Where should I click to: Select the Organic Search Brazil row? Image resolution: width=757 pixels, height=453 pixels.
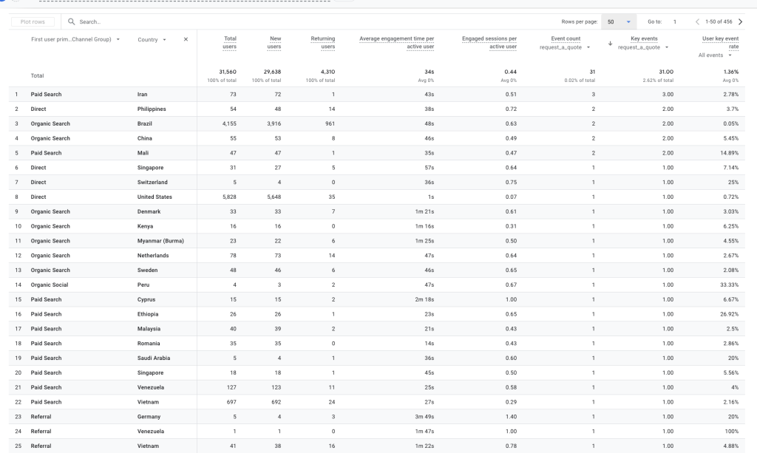pyautogui.click(x=50, y=123)
